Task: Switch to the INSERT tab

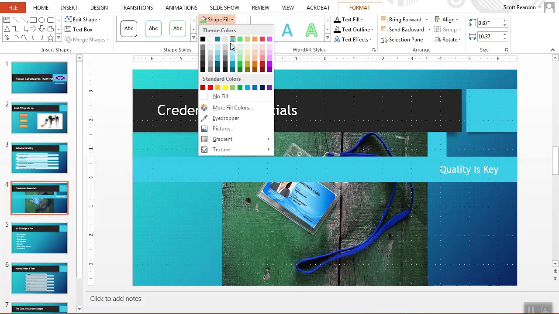Action: pyautogui.click(x=69, y=8)
